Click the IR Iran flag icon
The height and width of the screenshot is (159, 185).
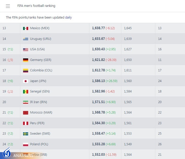[25, 102]
